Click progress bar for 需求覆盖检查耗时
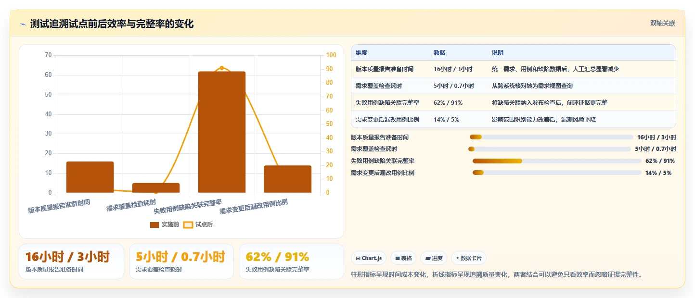The width and height of the screenshot is (695, 298). tap(549, 149)
